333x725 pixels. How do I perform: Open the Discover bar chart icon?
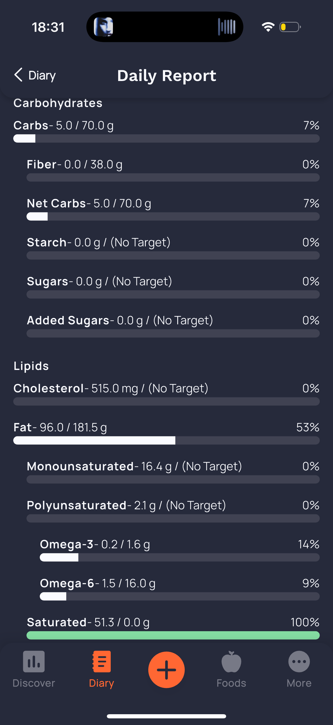coord(34,661)
